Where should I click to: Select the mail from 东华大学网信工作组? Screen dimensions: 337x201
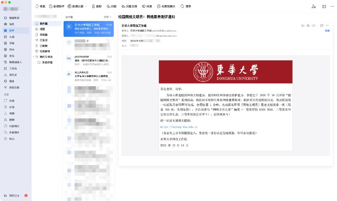click(88, 29)
